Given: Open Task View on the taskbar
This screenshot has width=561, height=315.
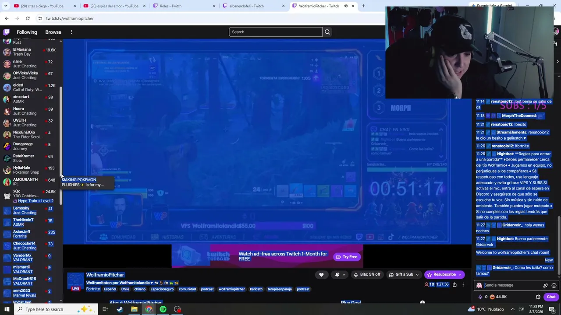Looking at the screenshot, I should [105, 309].
